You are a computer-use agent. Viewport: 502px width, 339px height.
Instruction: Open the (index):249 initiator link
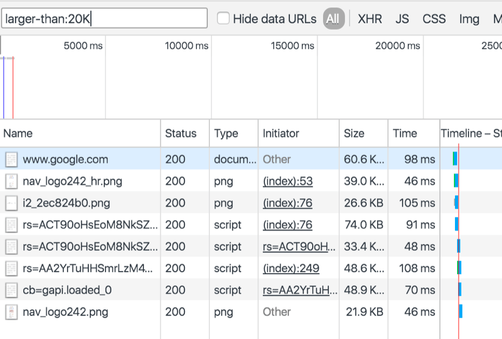[290, 268]
